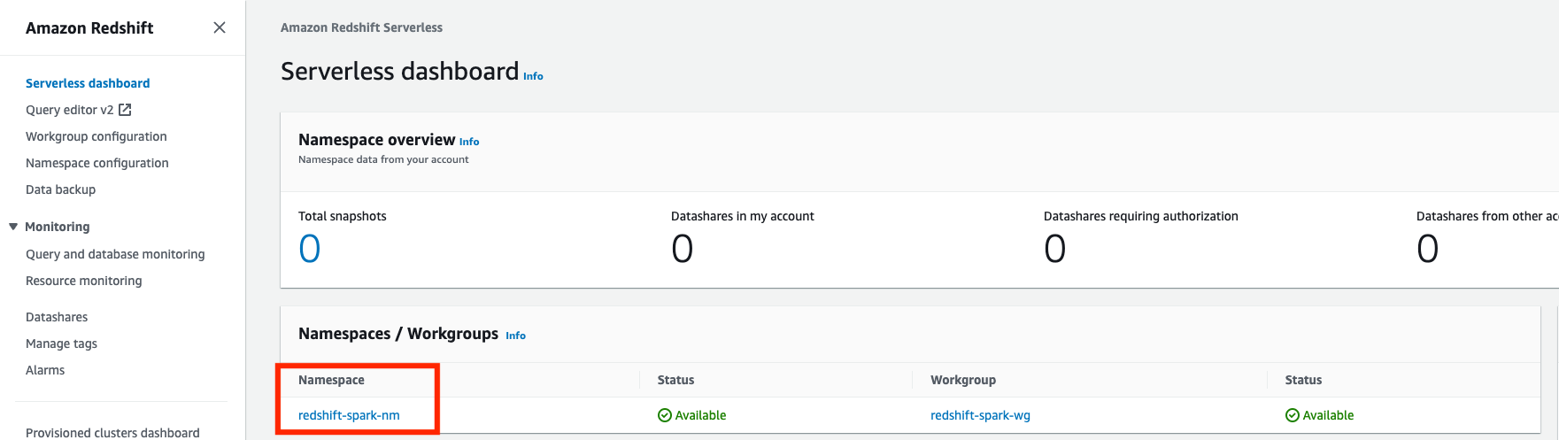Open Alarms page
Image resolution: width=1559 pixels, height=440 pixels.
click(45, 370)
